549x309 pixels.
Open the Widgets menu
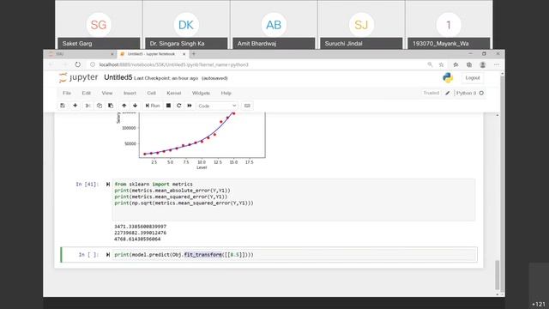[201, 93]
